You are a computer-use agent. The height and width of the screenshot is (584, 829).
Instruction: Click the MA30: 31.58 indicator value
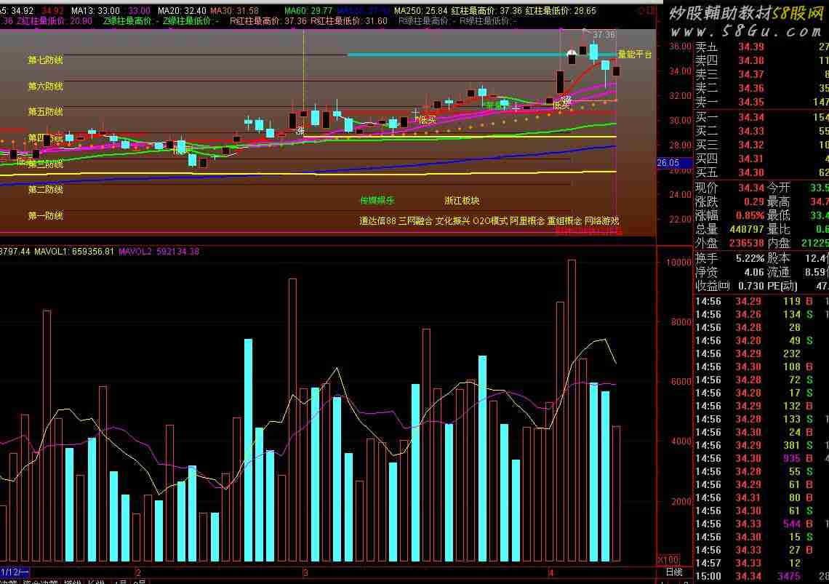coord(235,11)
